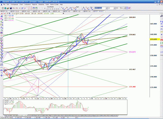Open the Bars type dropdown
Viewport: 163px width, 119px height.
tap(124, 8)
